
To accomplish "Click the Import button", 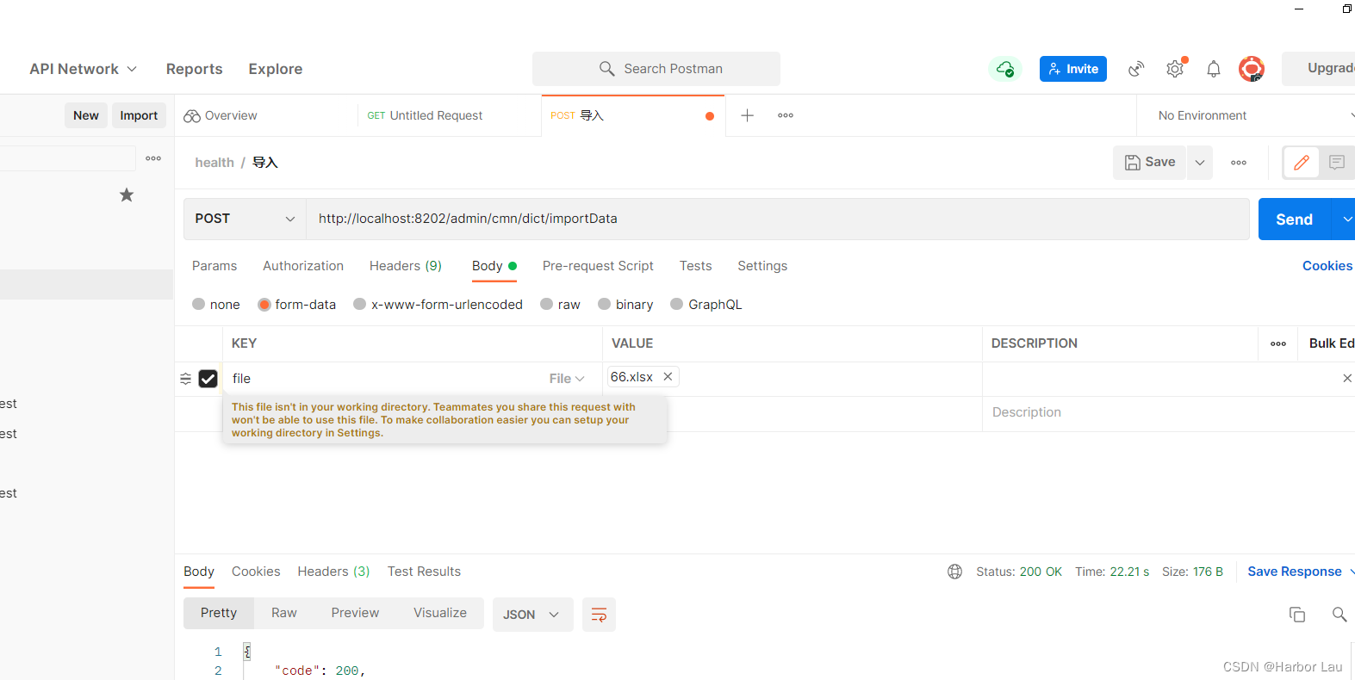I will tap(139, 115).
